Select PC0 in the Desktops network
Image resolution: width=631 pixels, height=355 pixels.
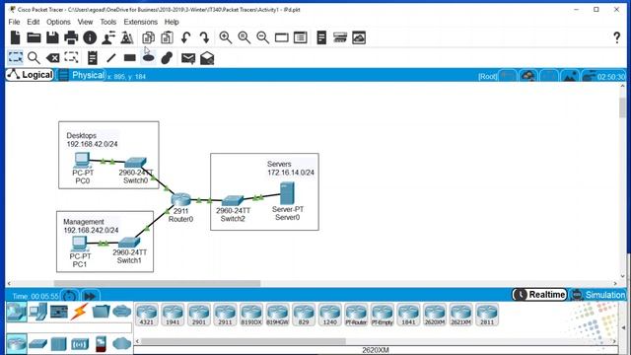tap(82, 160)
